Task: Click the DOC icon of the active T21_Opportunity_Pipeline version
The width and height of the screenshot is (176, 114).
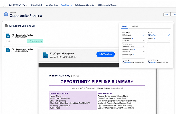Action: (8, 36)
